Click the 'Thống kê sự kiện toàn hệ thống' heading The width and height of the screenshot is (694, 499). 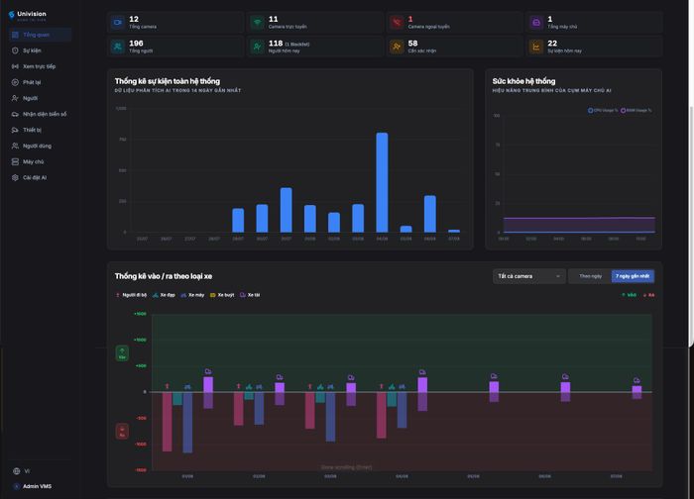point(168,81)
